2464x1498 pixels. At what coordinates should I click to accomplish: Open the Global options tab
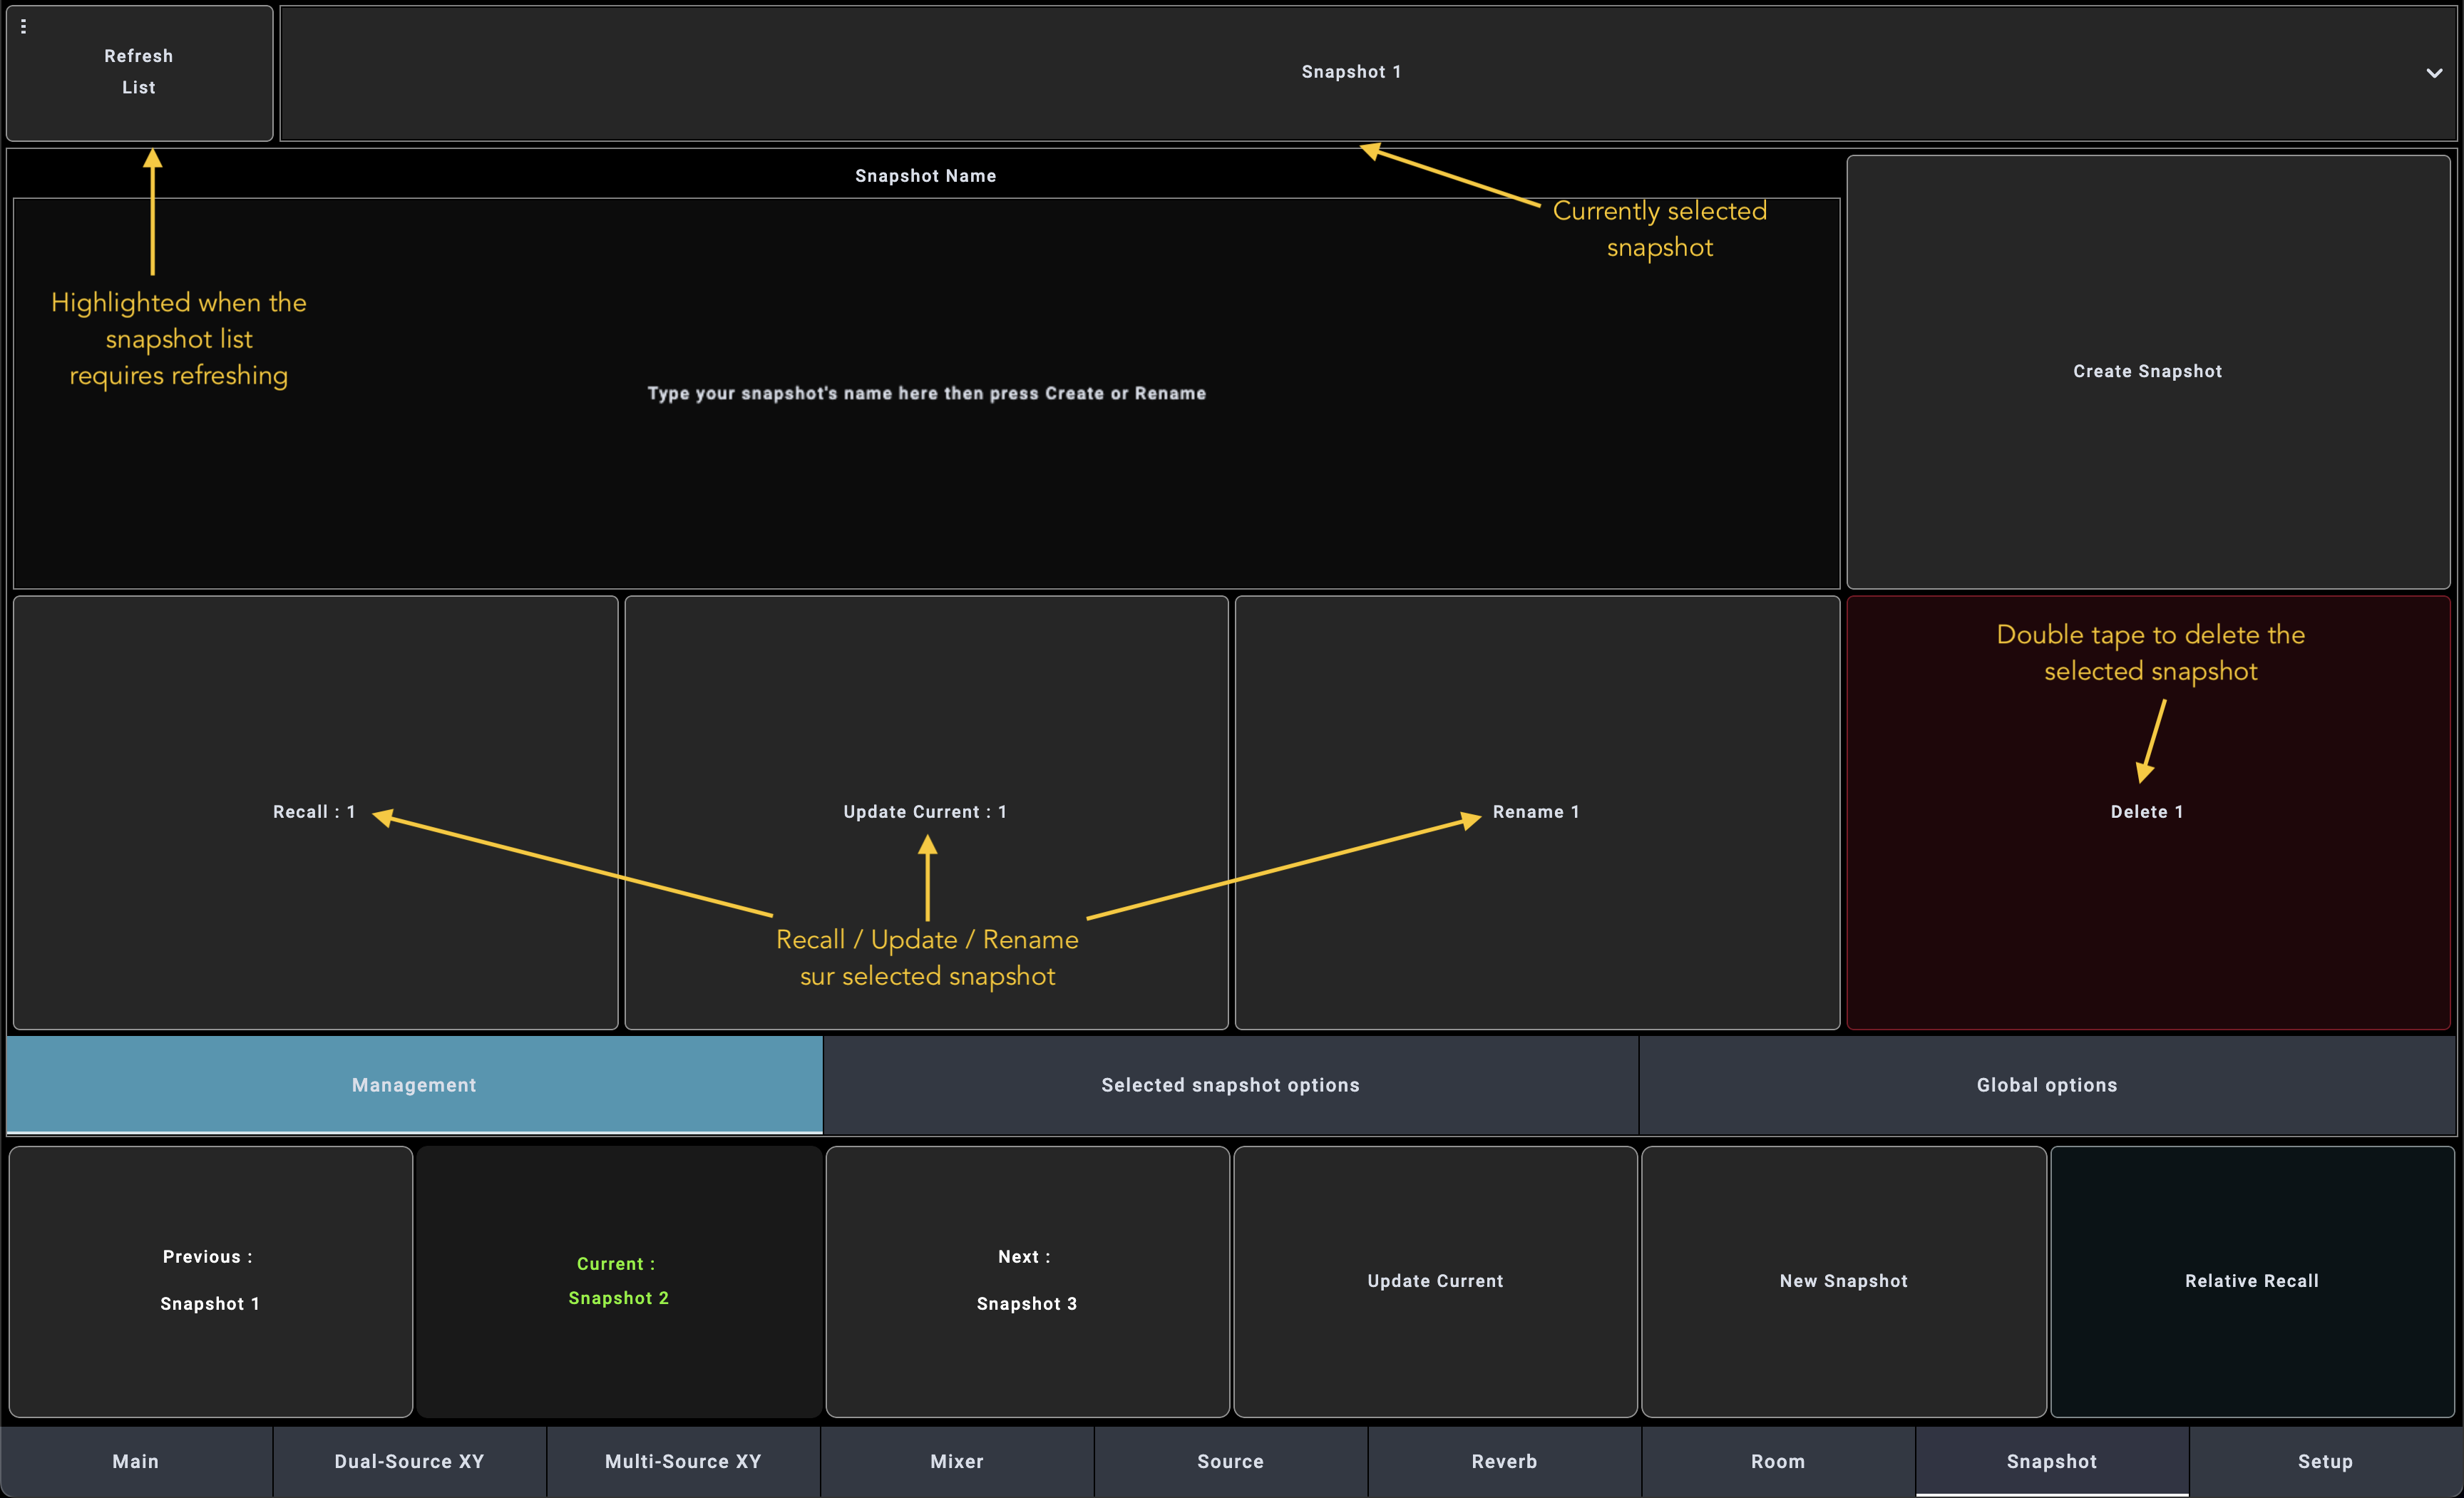(x=2046, y=1085)
